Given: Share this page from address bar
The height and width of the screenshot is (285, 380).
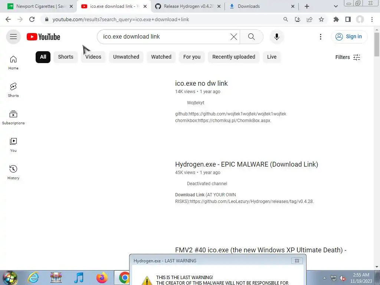Looking at the screenshot, I should pos(309,19).
